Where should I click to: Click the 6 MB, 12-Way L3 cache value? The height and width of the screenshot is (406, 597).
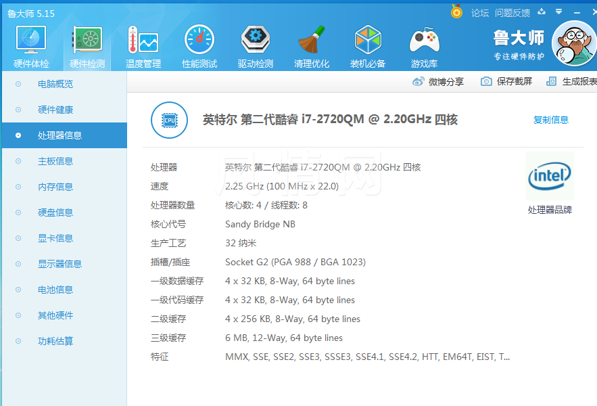[x=284, y=338]
